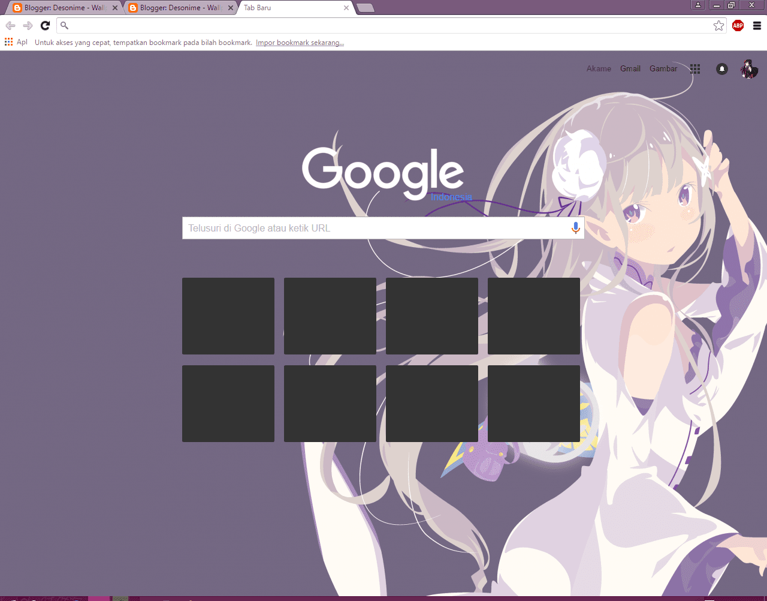Click the Impor bookmark sekarang link

[300, 43]
